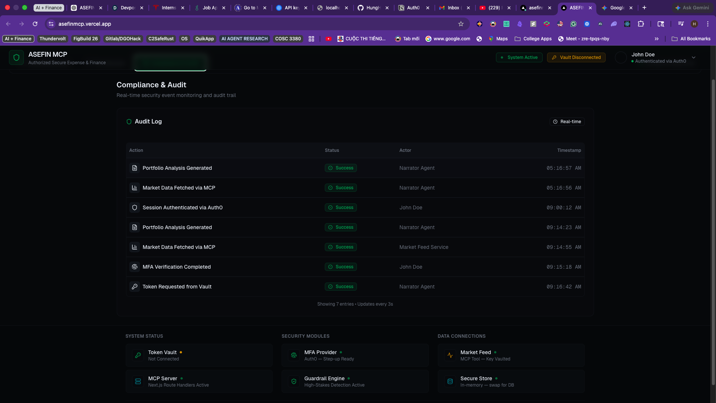716x403 pixels.
Task: Click the shield icon beside Session Authenticated via Auth0
Action: point(135,207)
